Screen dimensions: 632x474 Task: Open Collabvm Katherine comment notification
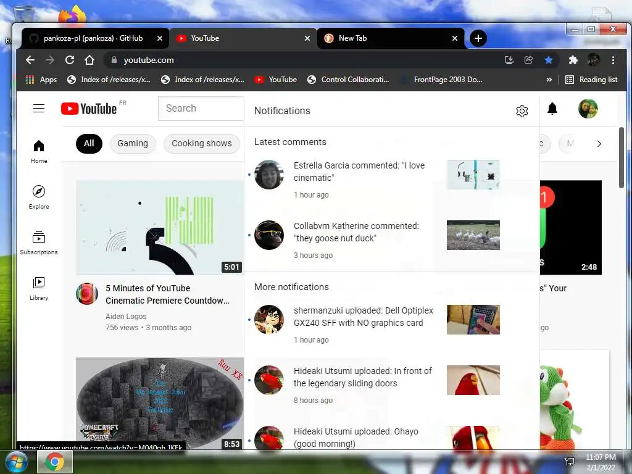(391, 240)
